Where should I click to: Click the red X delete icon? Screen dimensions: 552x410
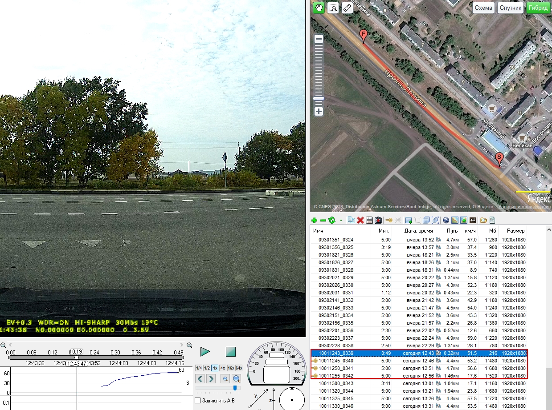coord(360,220)
